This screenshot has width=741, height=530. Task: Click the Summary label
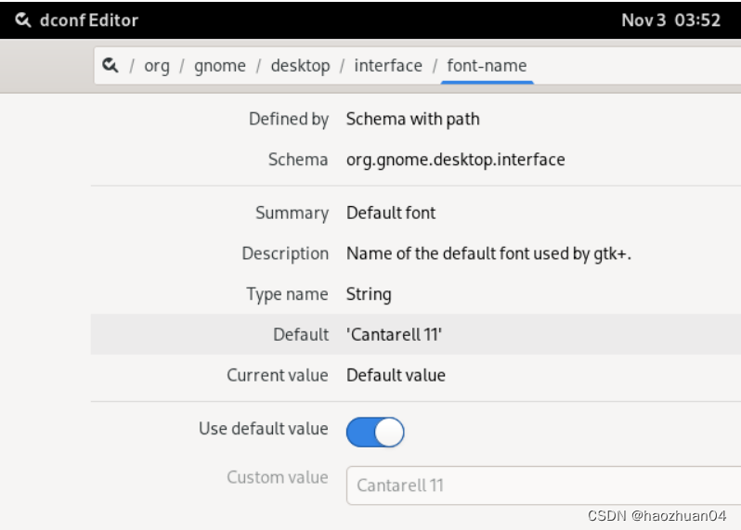(292, 213)
